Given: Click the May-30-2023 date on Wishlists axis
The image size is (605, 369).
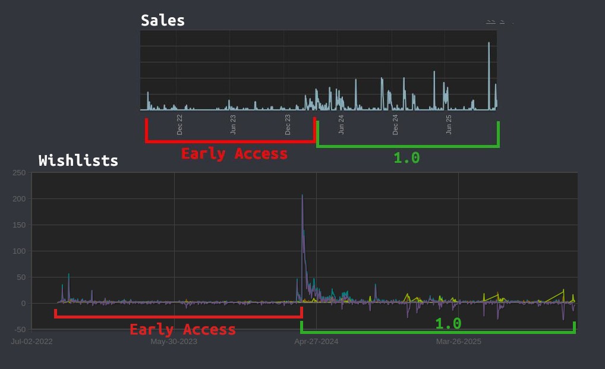Looking at the screenshot, I should tap(174, 342).
